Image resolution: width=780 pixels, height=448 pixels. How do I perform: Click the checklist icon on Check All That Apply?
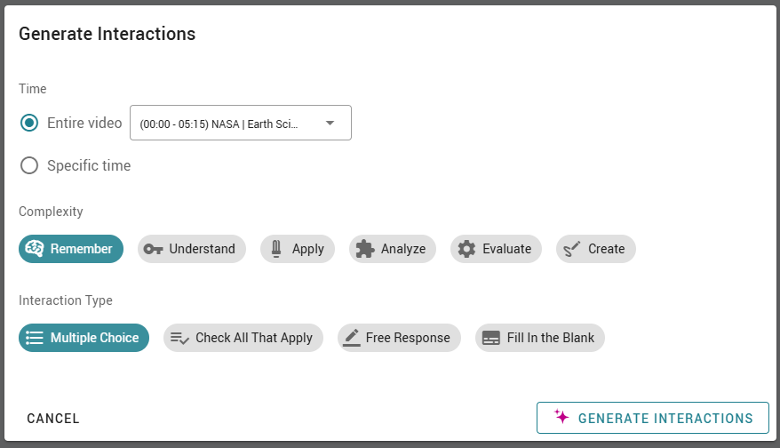(179, 338)
